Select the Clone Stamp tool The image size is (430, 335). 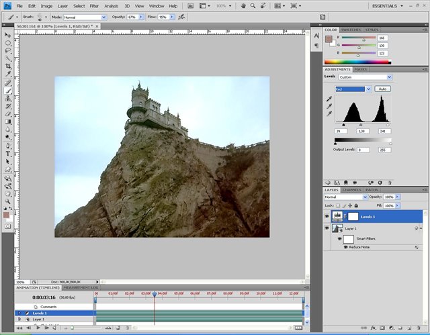pos(7,98)
